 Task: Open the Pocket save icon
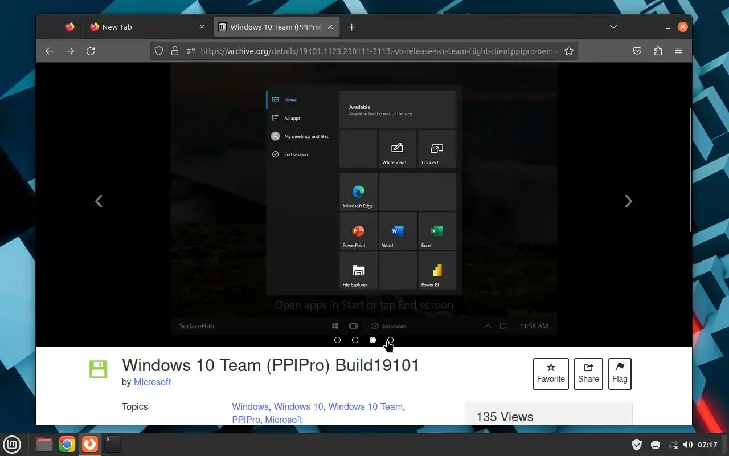[637, 51]
